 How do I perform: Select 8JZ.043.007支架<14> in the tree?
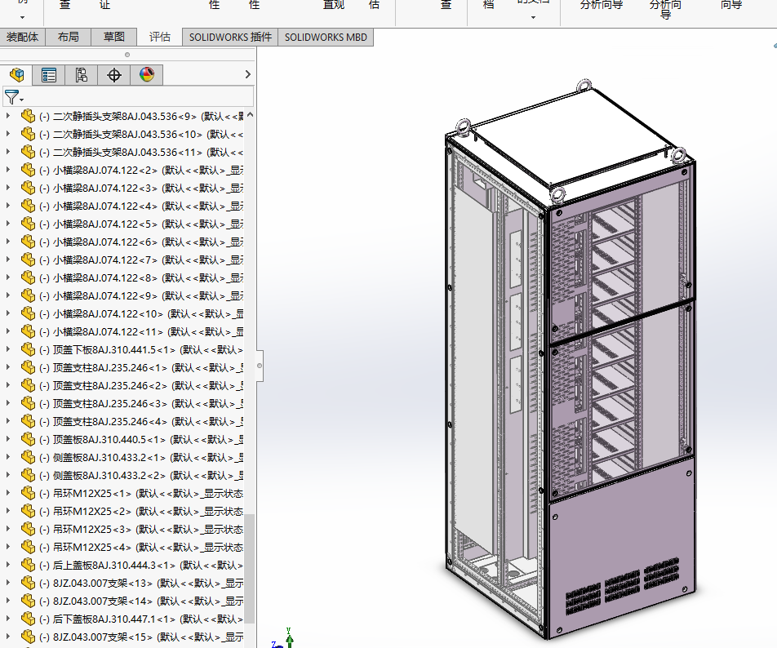click(x=141, y=601)
